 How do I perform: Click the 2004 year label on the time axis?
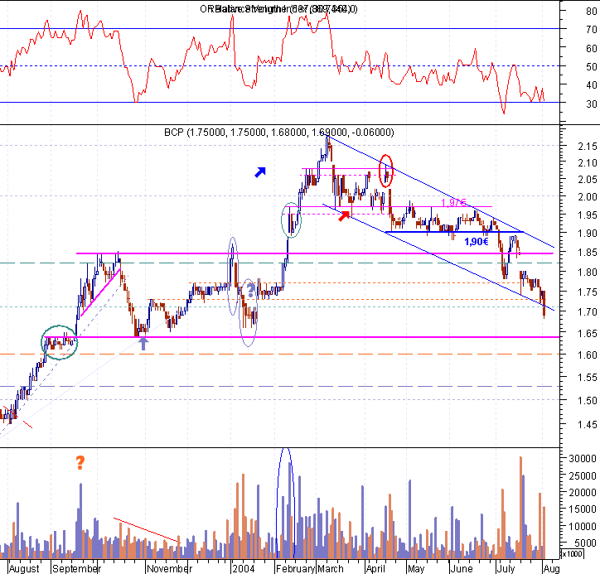pos(244,569)
